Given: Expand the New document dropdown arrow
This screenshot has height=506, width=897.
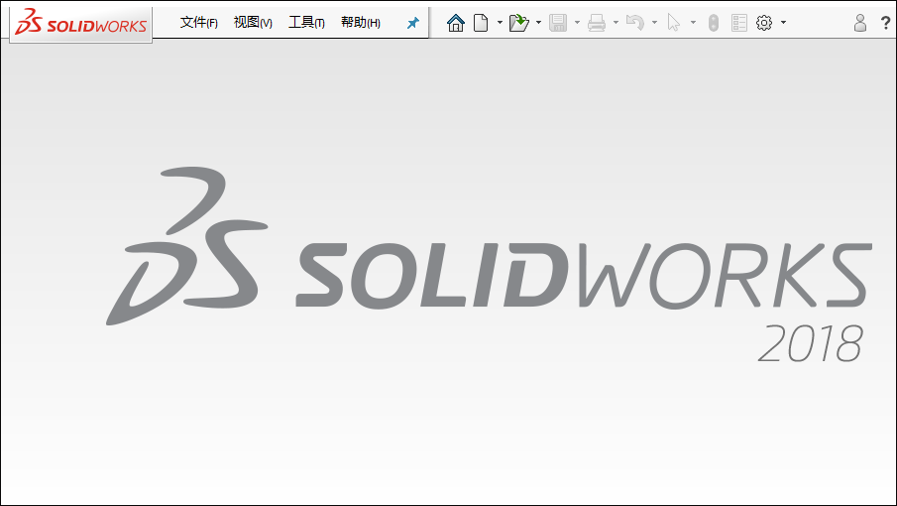Looking at the screenshot, I should point(500,23).
